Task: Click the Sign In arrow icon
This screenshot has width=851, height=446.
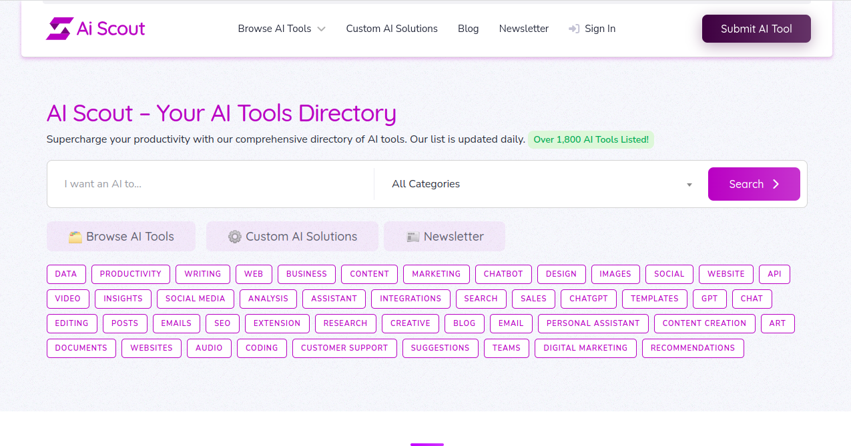Action: coord(574,29)
